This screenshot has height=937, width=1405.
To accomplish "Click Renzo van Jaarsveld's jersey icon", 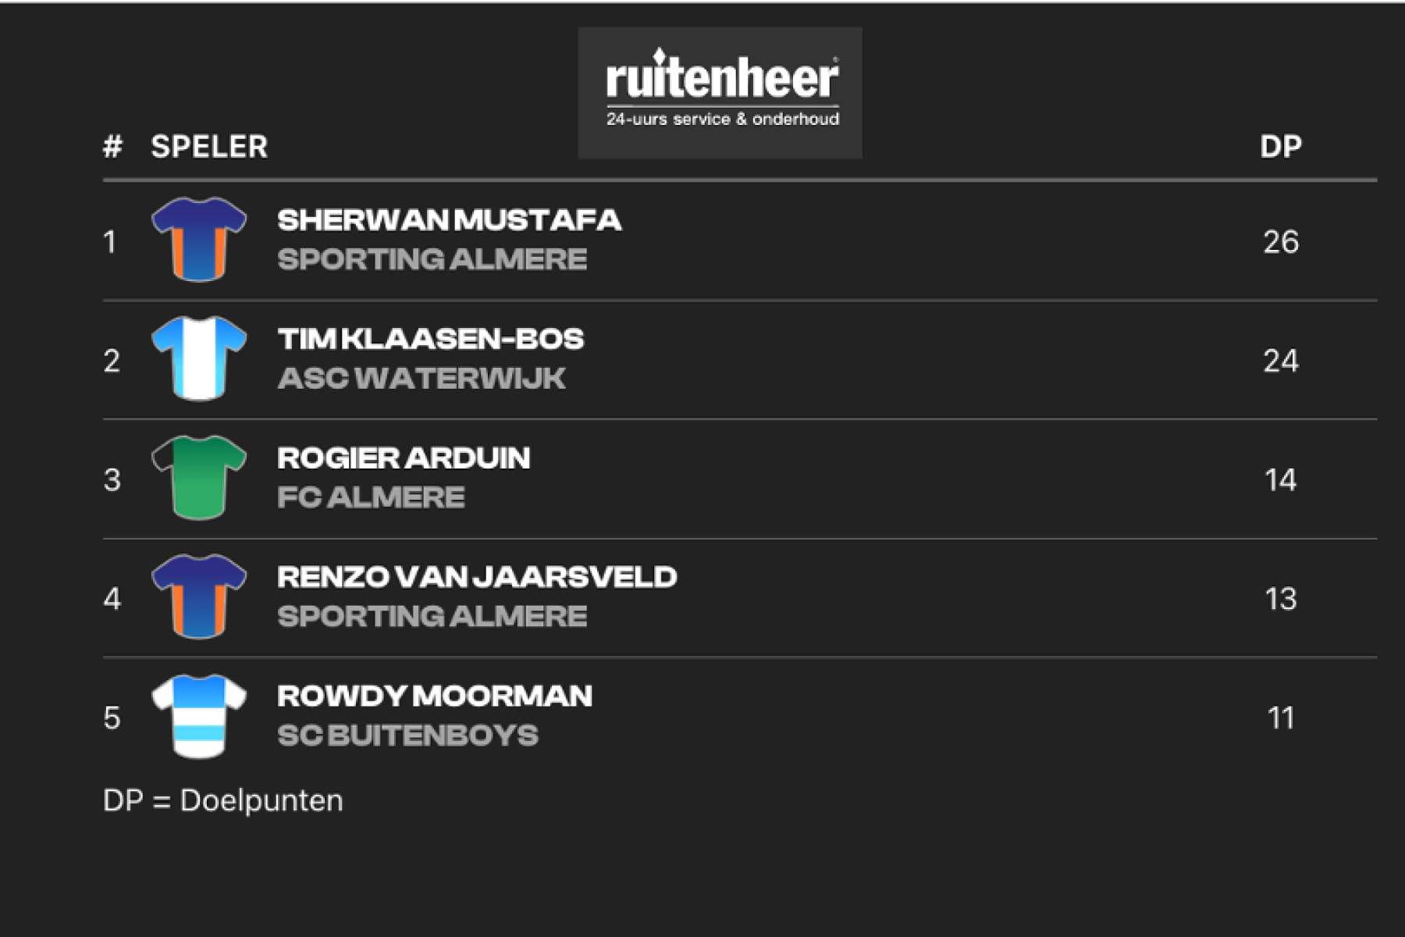I will tap(199, 597).
